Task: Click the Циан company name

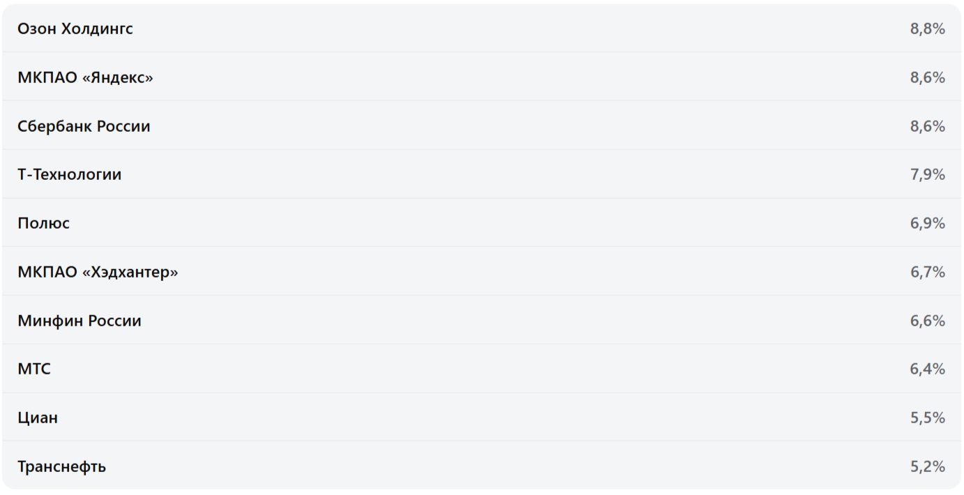Action: [x=38, y=418]
